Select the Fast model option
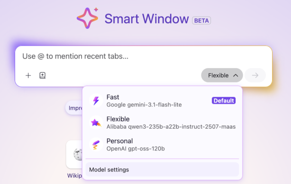Screen dimensions: 291x184 click(162, 101)
